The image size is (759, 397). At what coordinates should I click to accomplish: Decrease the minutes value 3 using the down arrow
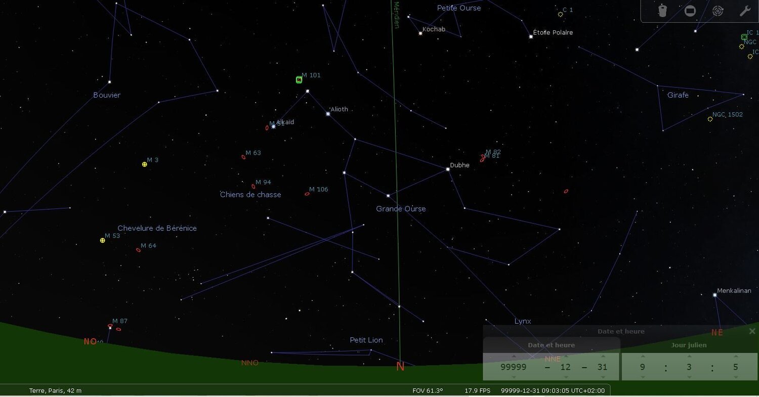(x=689, y=377)
